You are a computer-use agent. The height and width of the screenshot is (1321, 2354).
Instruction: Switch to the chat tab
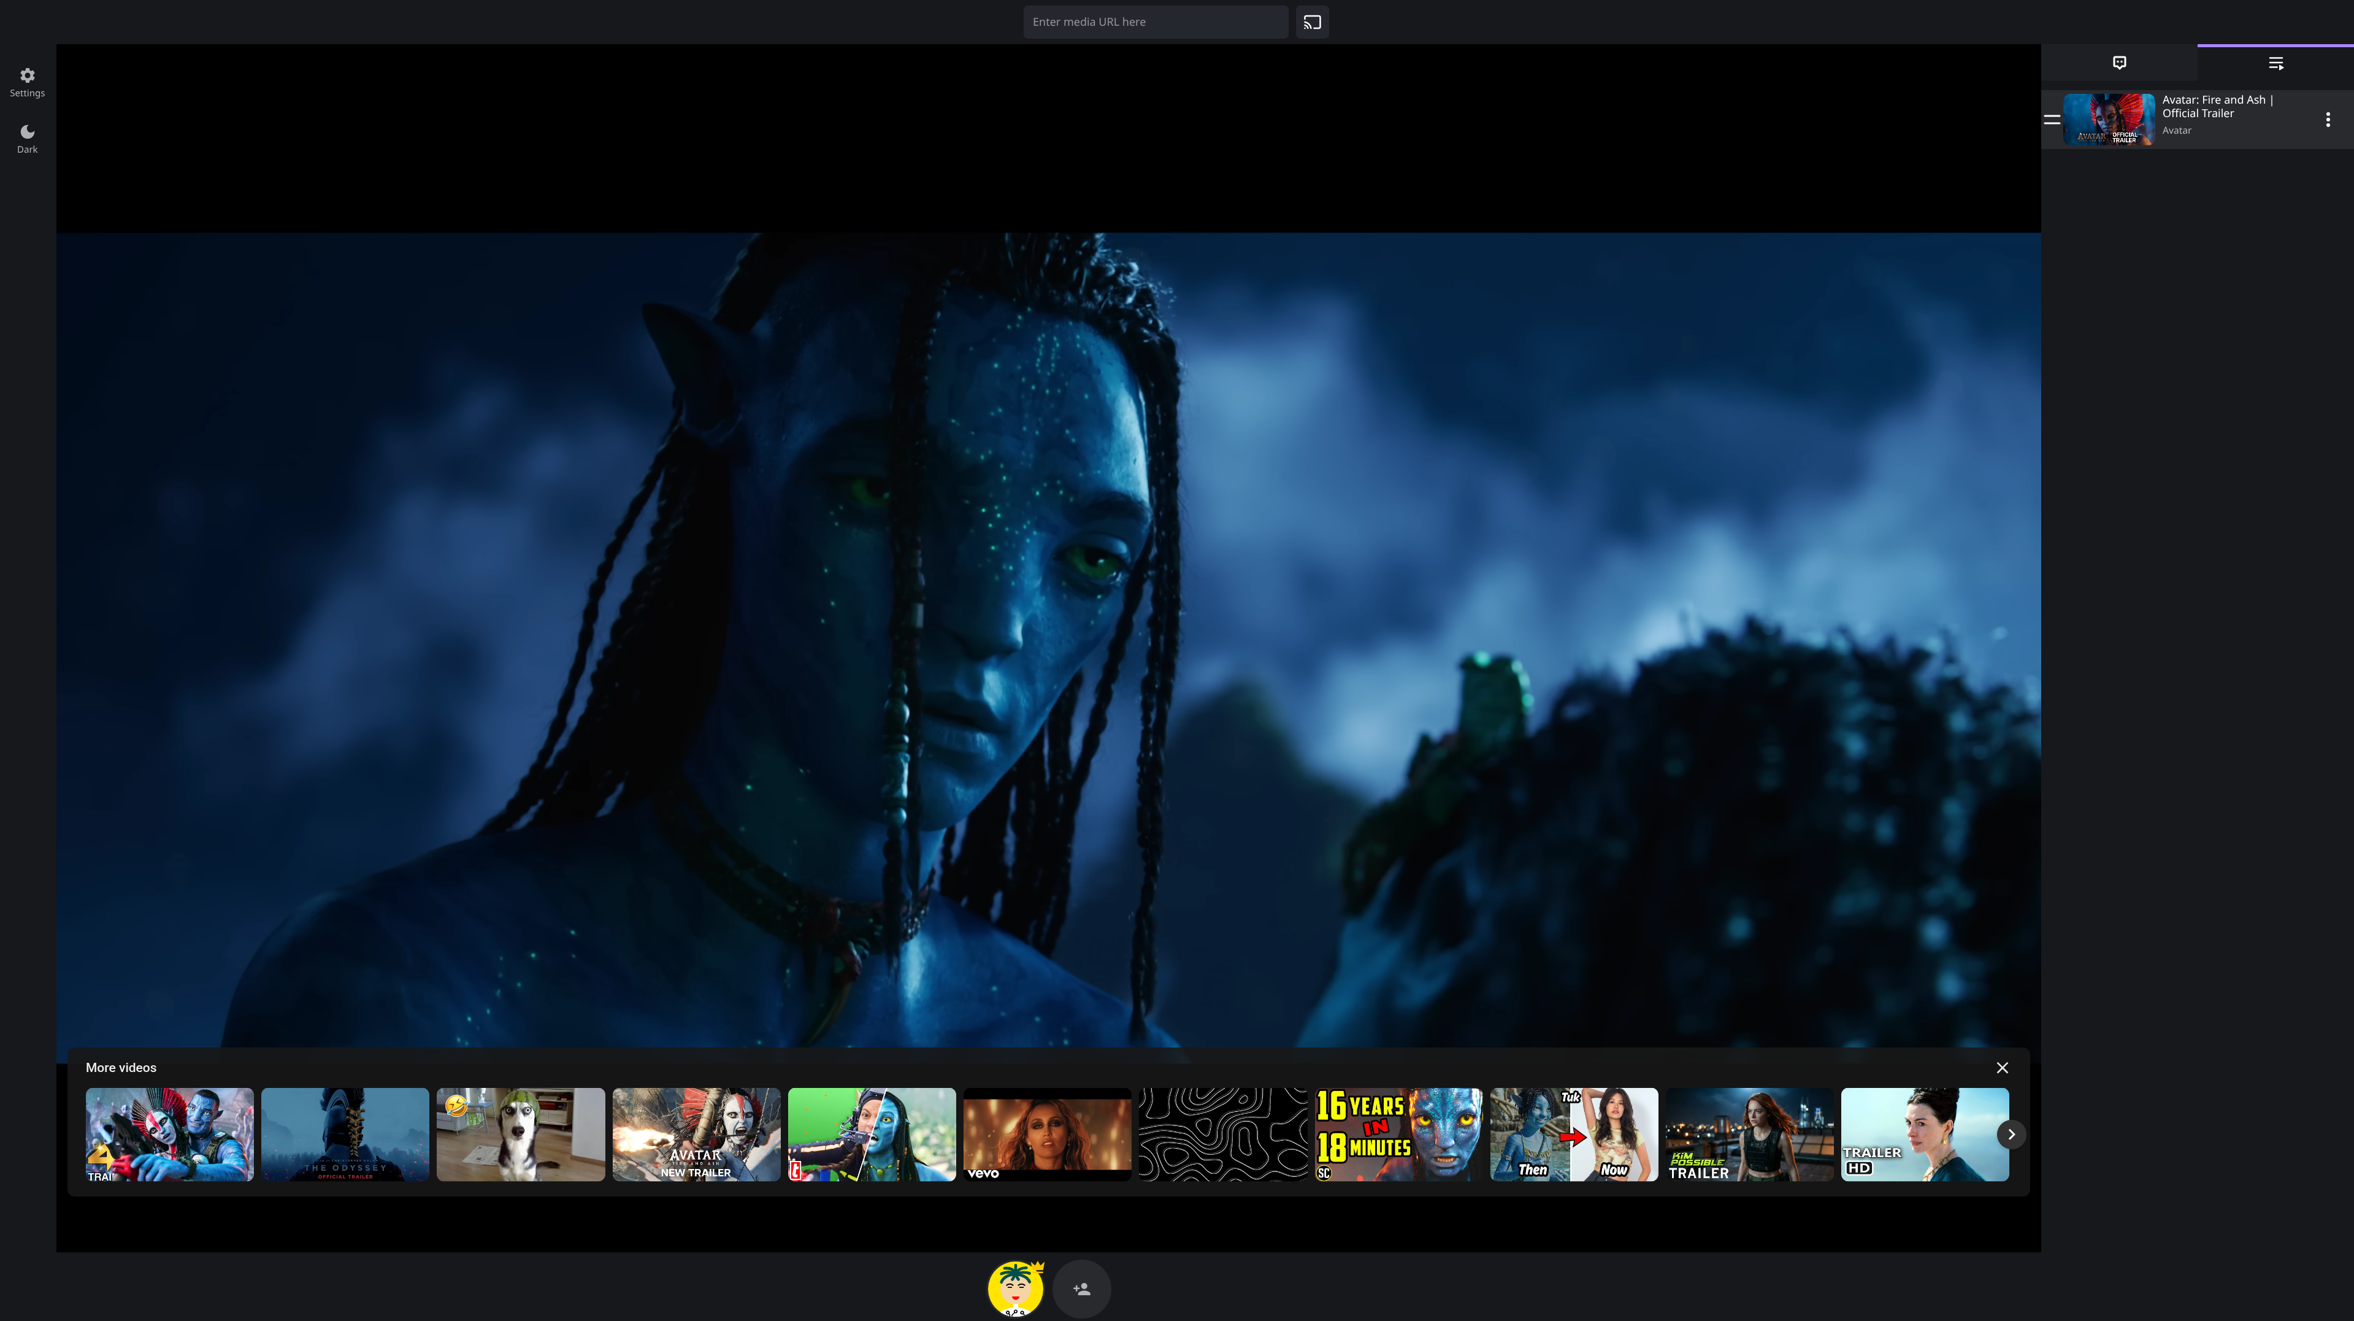pos(2119,63)
